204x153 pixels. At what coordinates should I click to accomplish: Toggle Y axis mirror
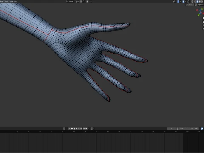coord(191,5)
